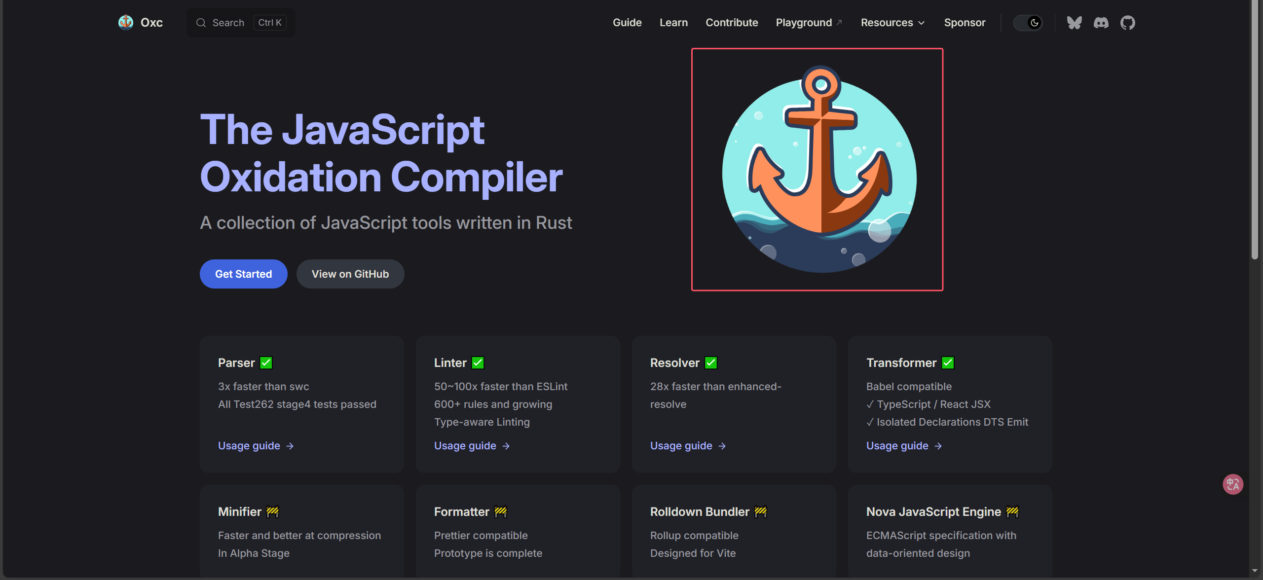Click 'A collection of JavaScript tools' tagline
The width and height of the screenshot is (1263, 580).
pos(386,222)
